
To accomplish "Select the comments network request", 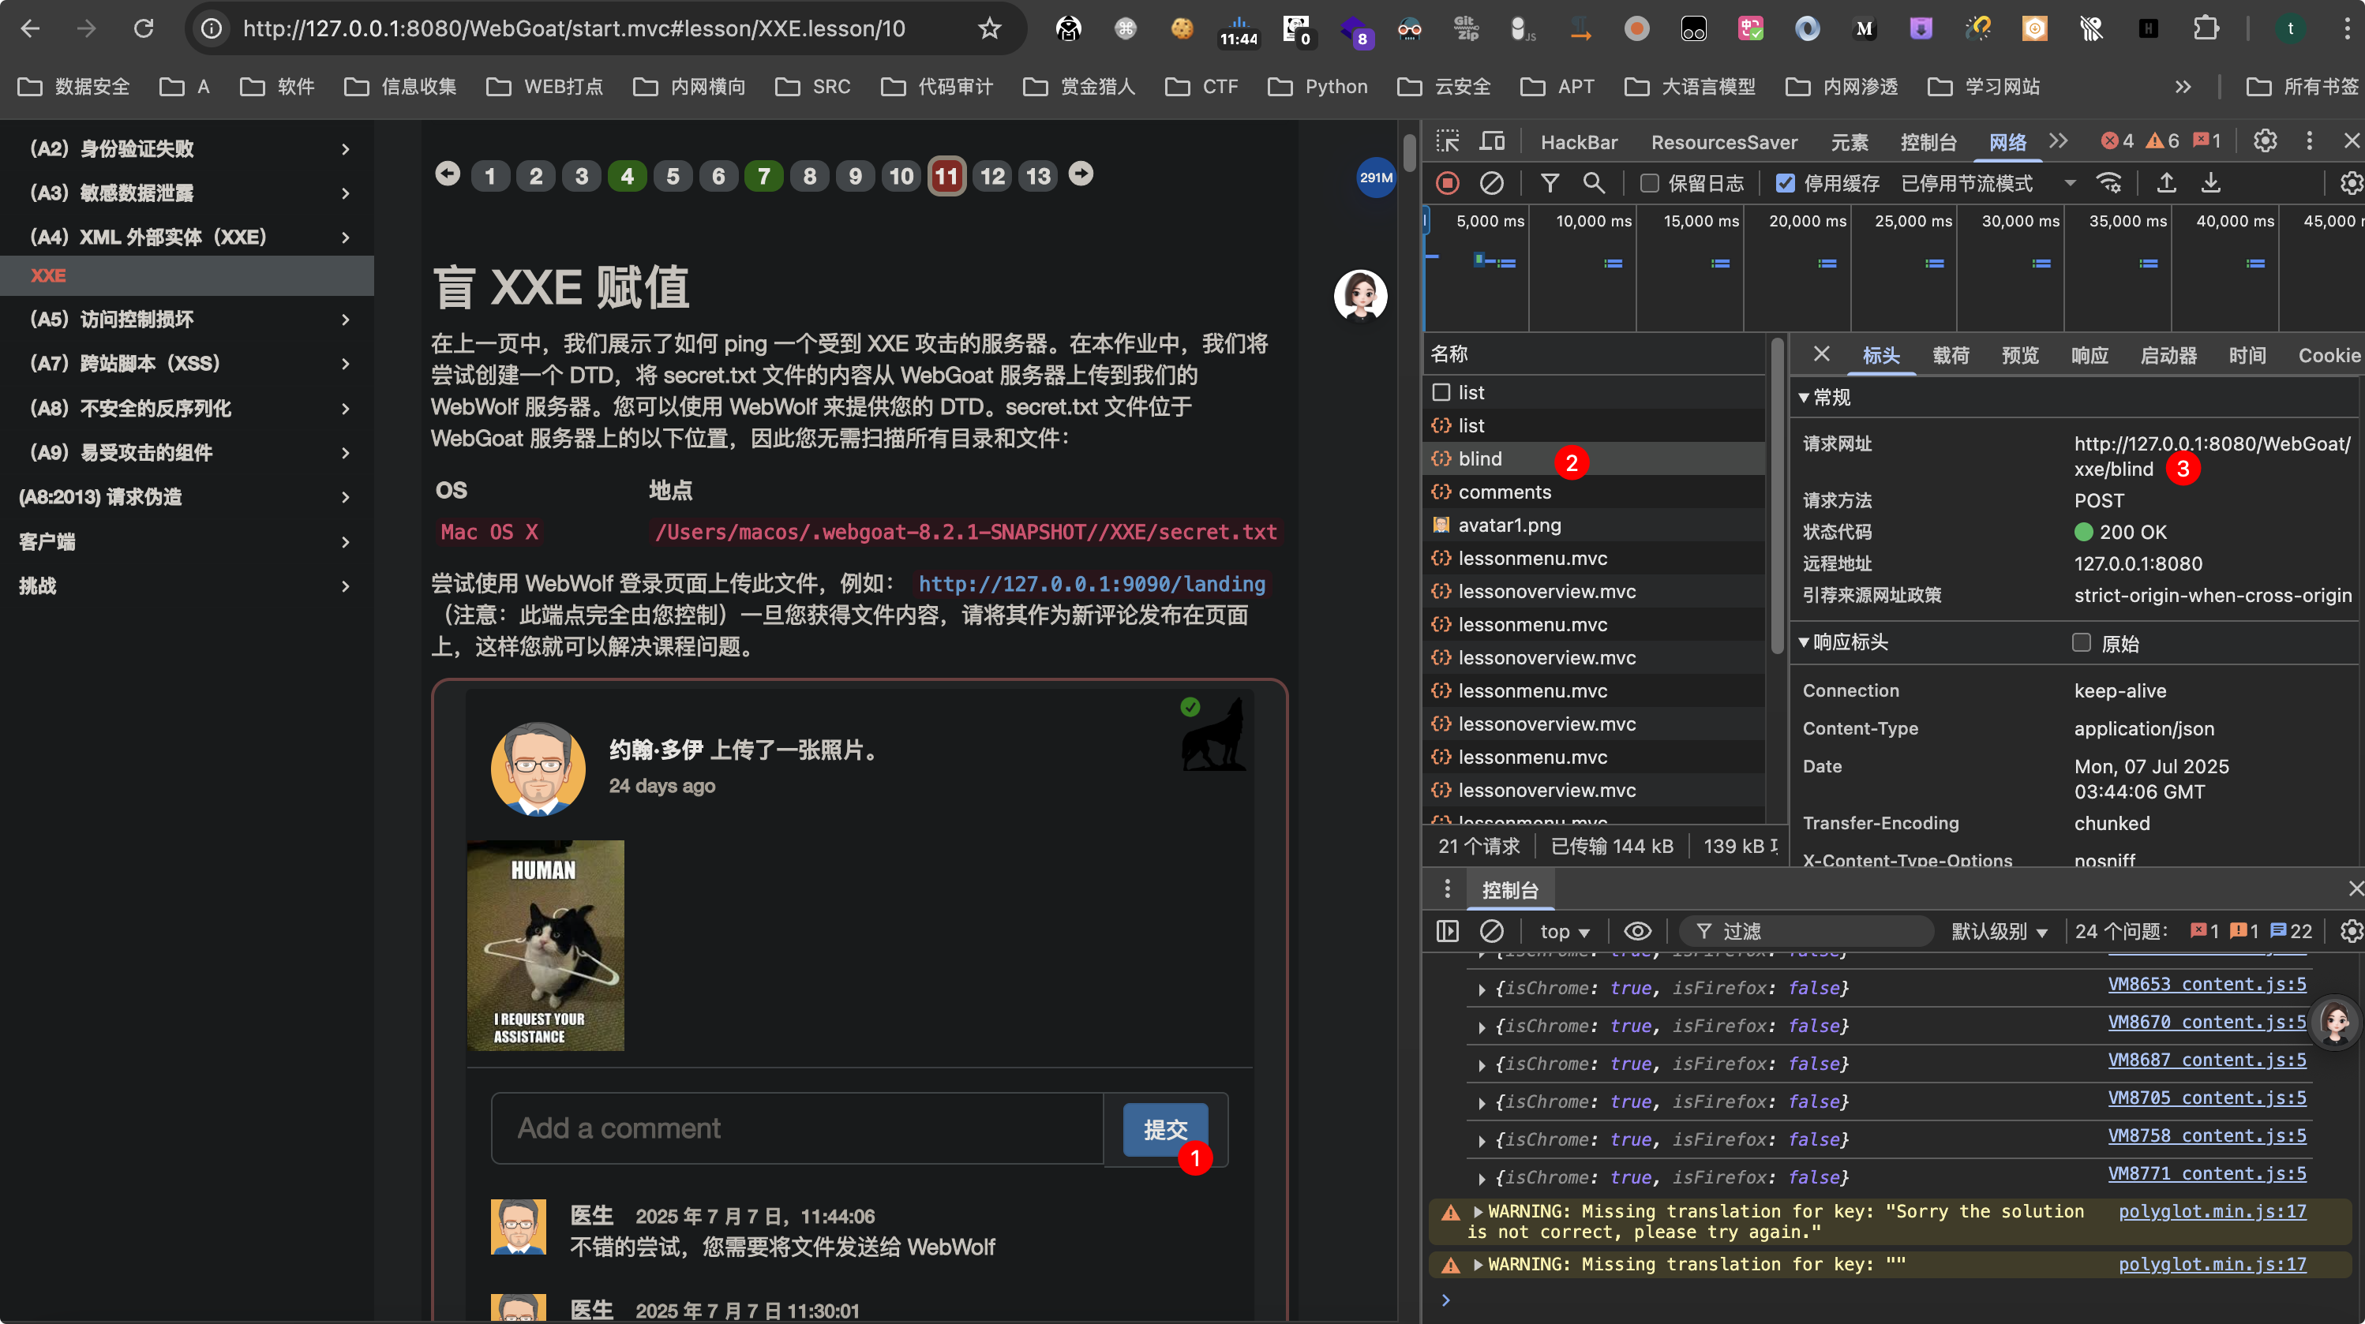I will [x=1594, y=492].
